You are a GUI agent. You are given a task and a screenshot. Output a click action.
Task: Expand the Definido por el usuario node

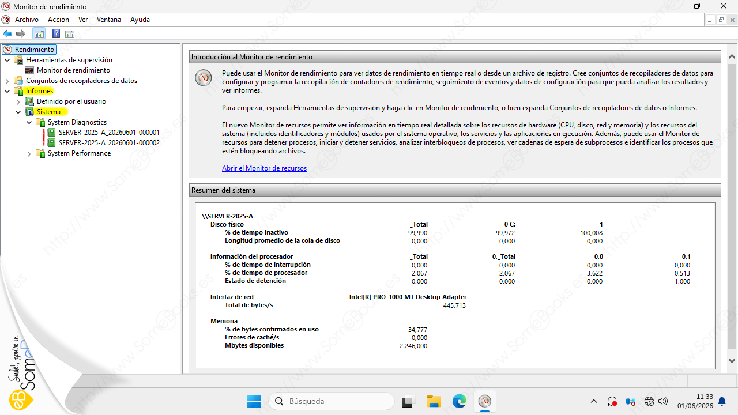coord(18,101)
